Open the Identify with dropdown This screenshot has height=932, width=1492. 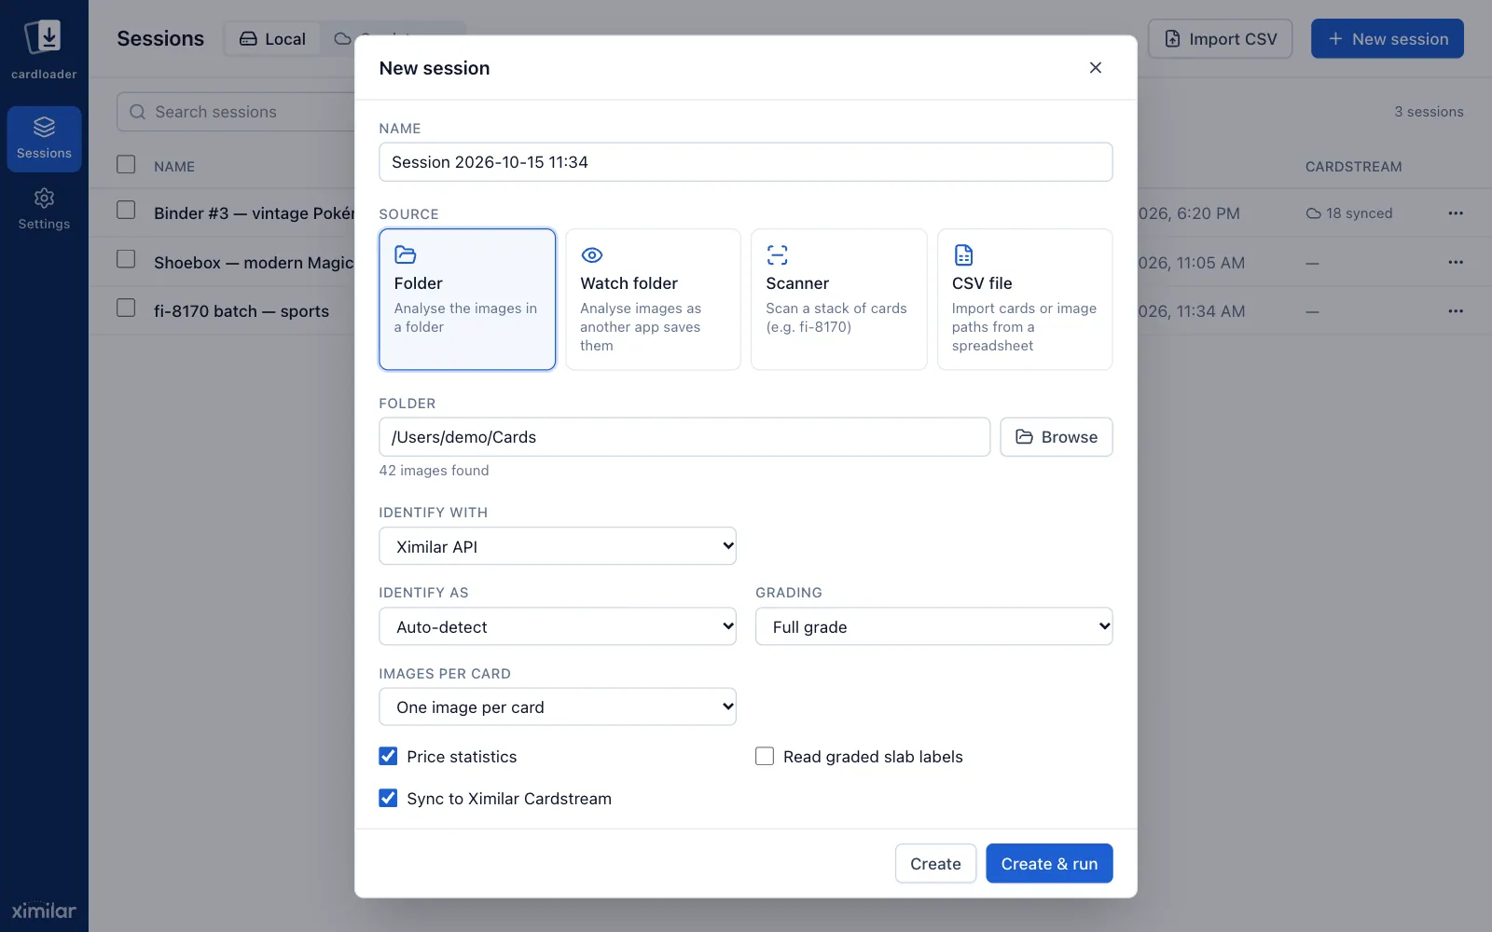558,546
